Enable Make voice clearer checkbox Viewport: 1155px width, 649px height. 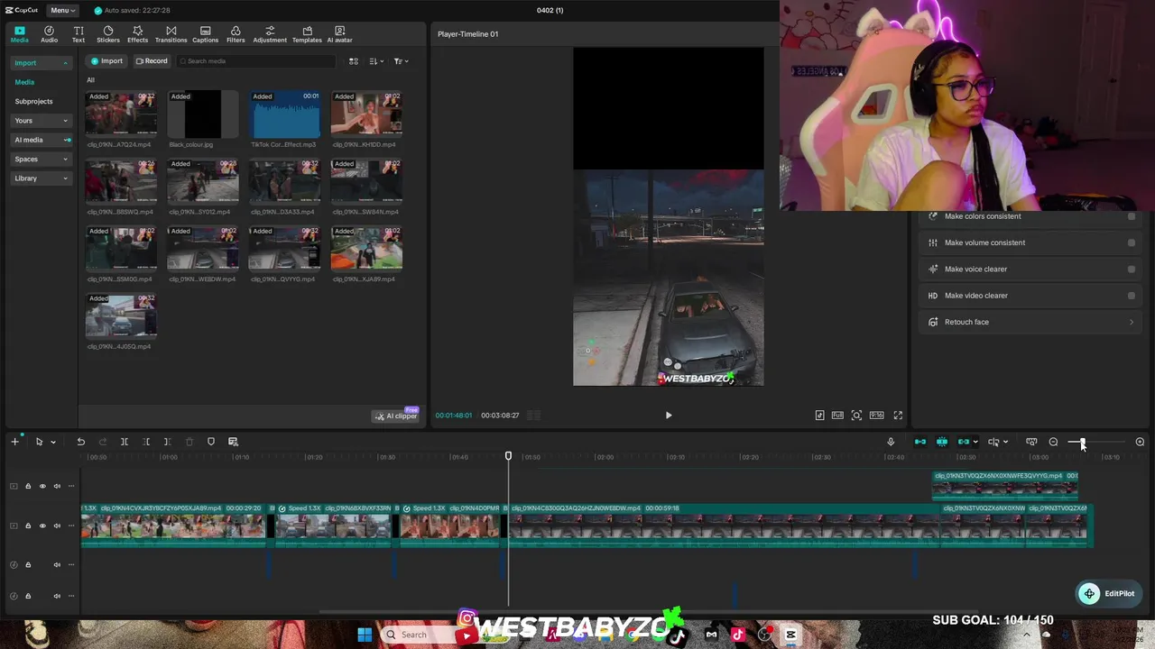(1132, 269)
